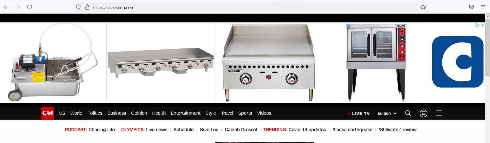Open the CNN search magnifier
The image size is (490, 143).
coord(408,113)
